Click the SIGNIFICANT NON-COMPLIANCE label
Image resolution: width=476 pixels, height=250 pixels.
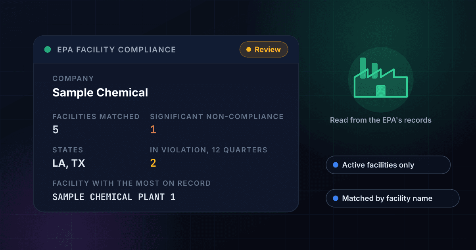pyautogui.click(x=217, y=117)
